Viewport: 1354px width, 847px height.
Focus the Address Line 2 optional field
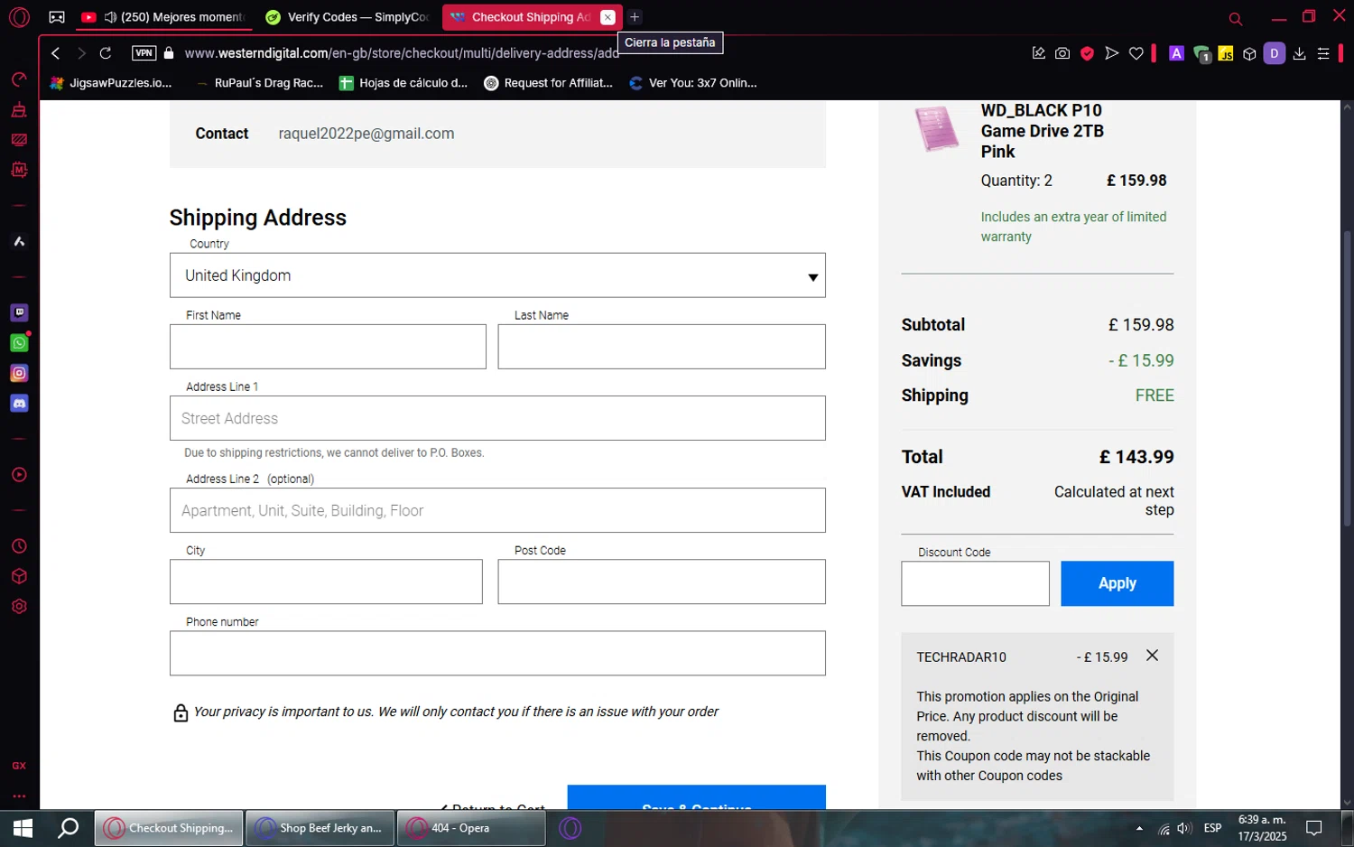pos(497,510)
